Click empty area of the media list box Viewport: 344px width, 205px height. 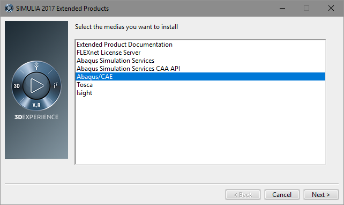[x=200, y=130]
